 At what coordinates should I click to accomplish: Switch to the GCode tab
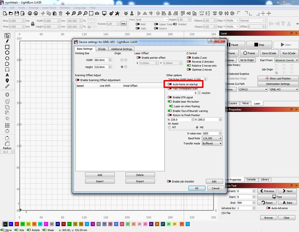pos(101,49)
